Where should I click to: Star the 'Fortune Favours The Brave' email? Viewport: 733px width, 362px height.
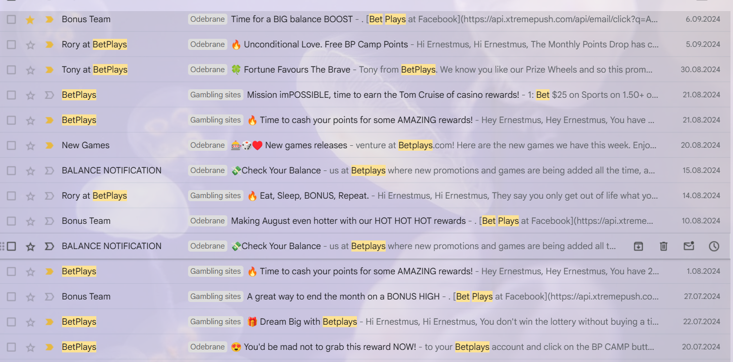(x=30, y=70)
